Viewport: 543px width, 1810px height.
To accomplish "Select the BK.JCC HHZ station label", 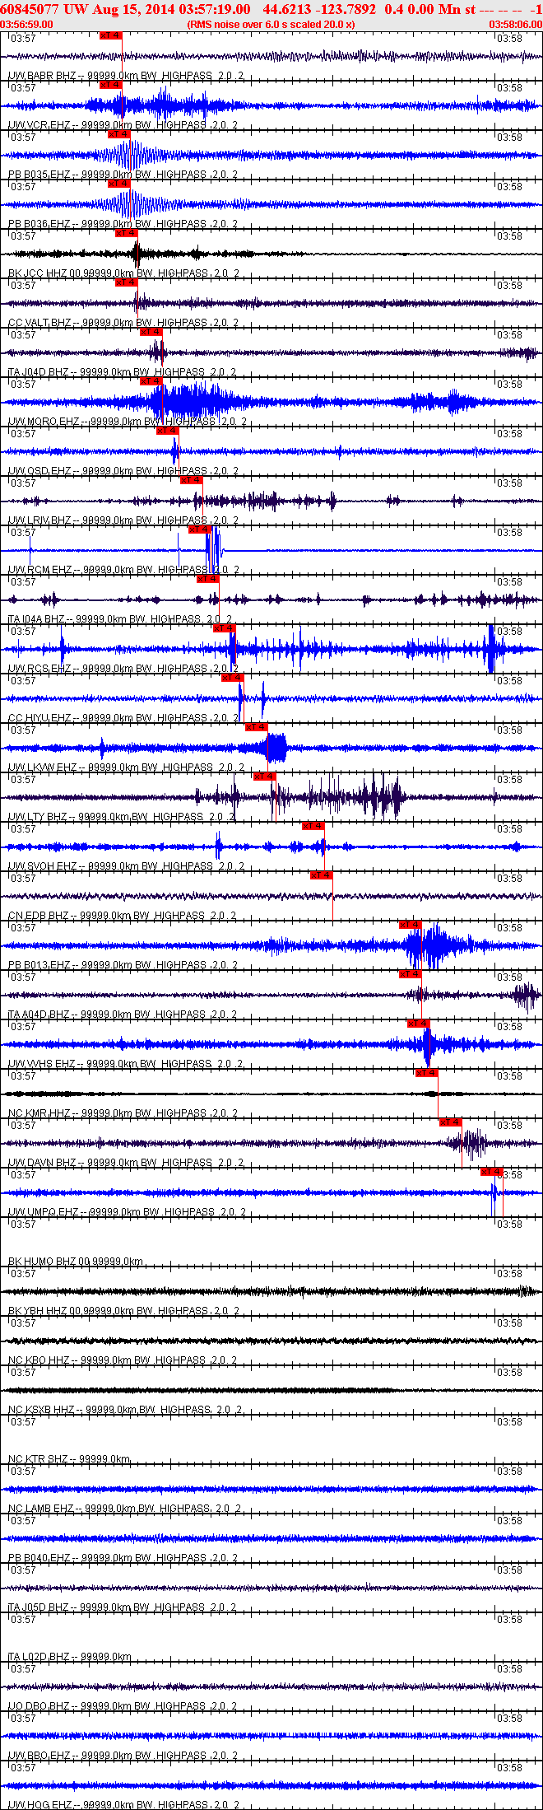I will point(123,273).
